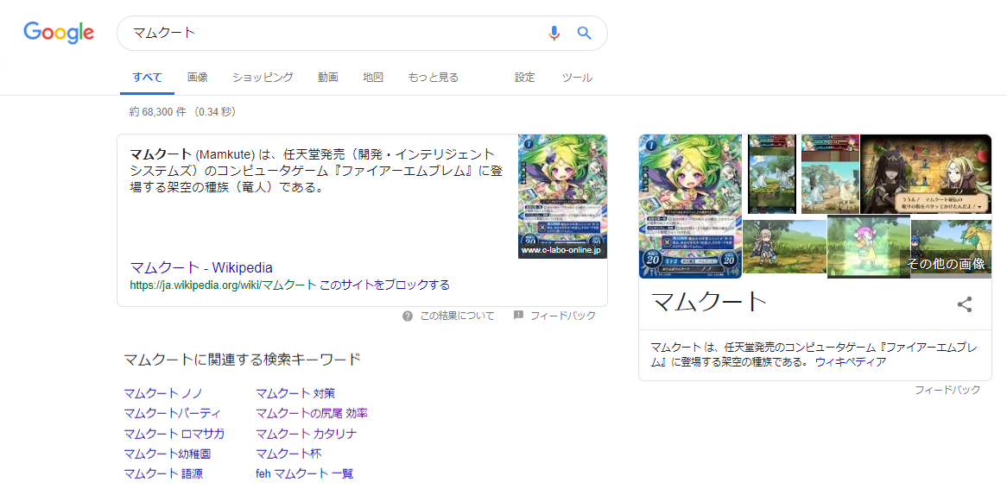Viewport: 1007px width, 495px height.
Task: Click the マムクート knowledge panel title
Action: click(x=708, y=301)
